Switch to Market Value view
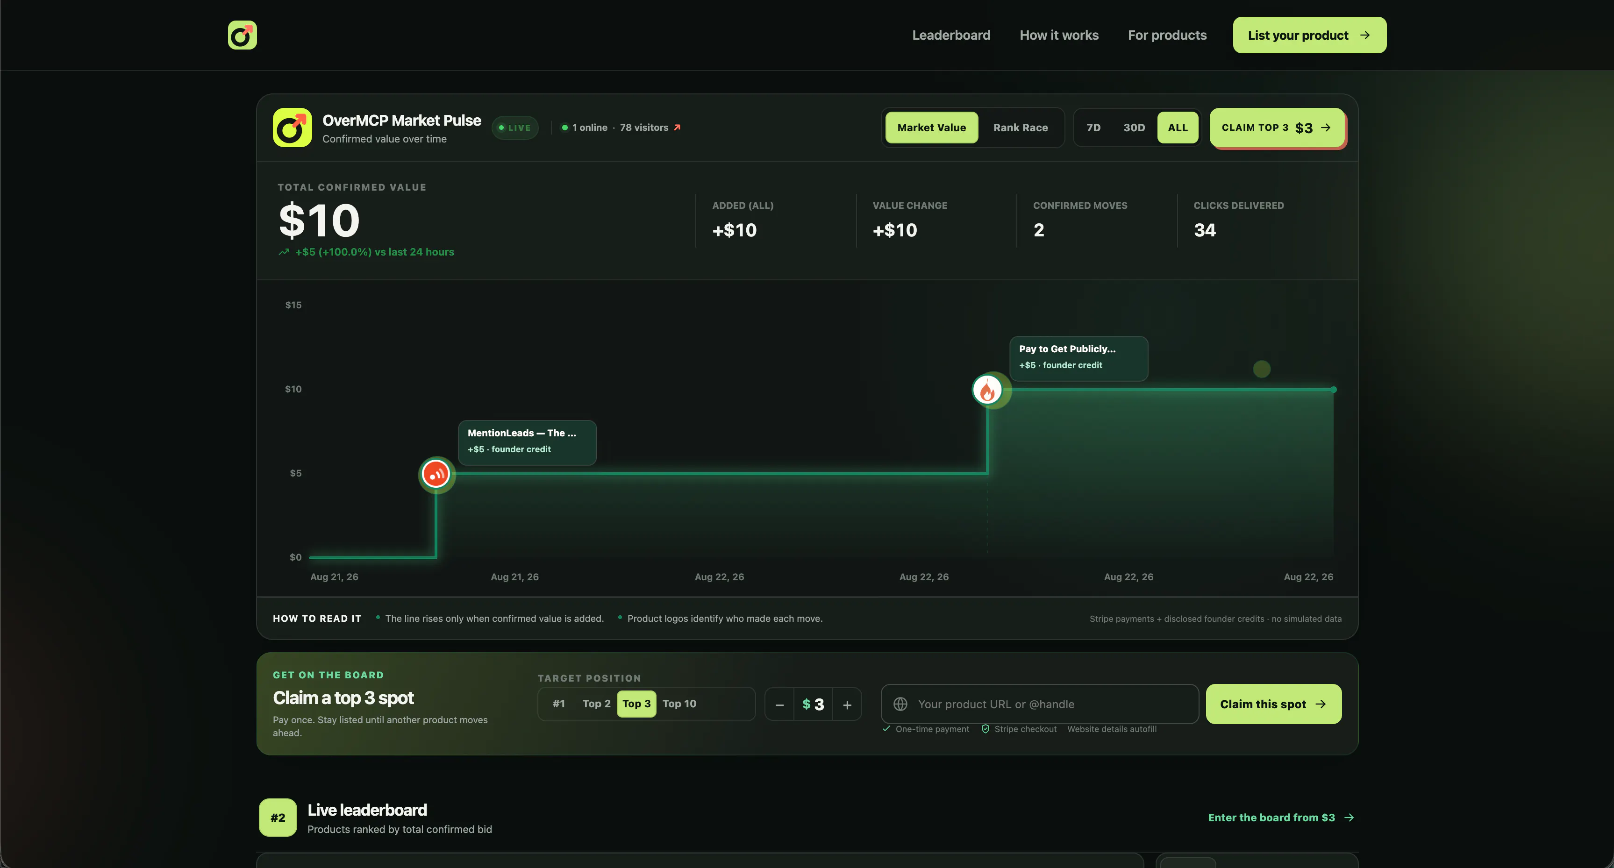 point(931,127)
